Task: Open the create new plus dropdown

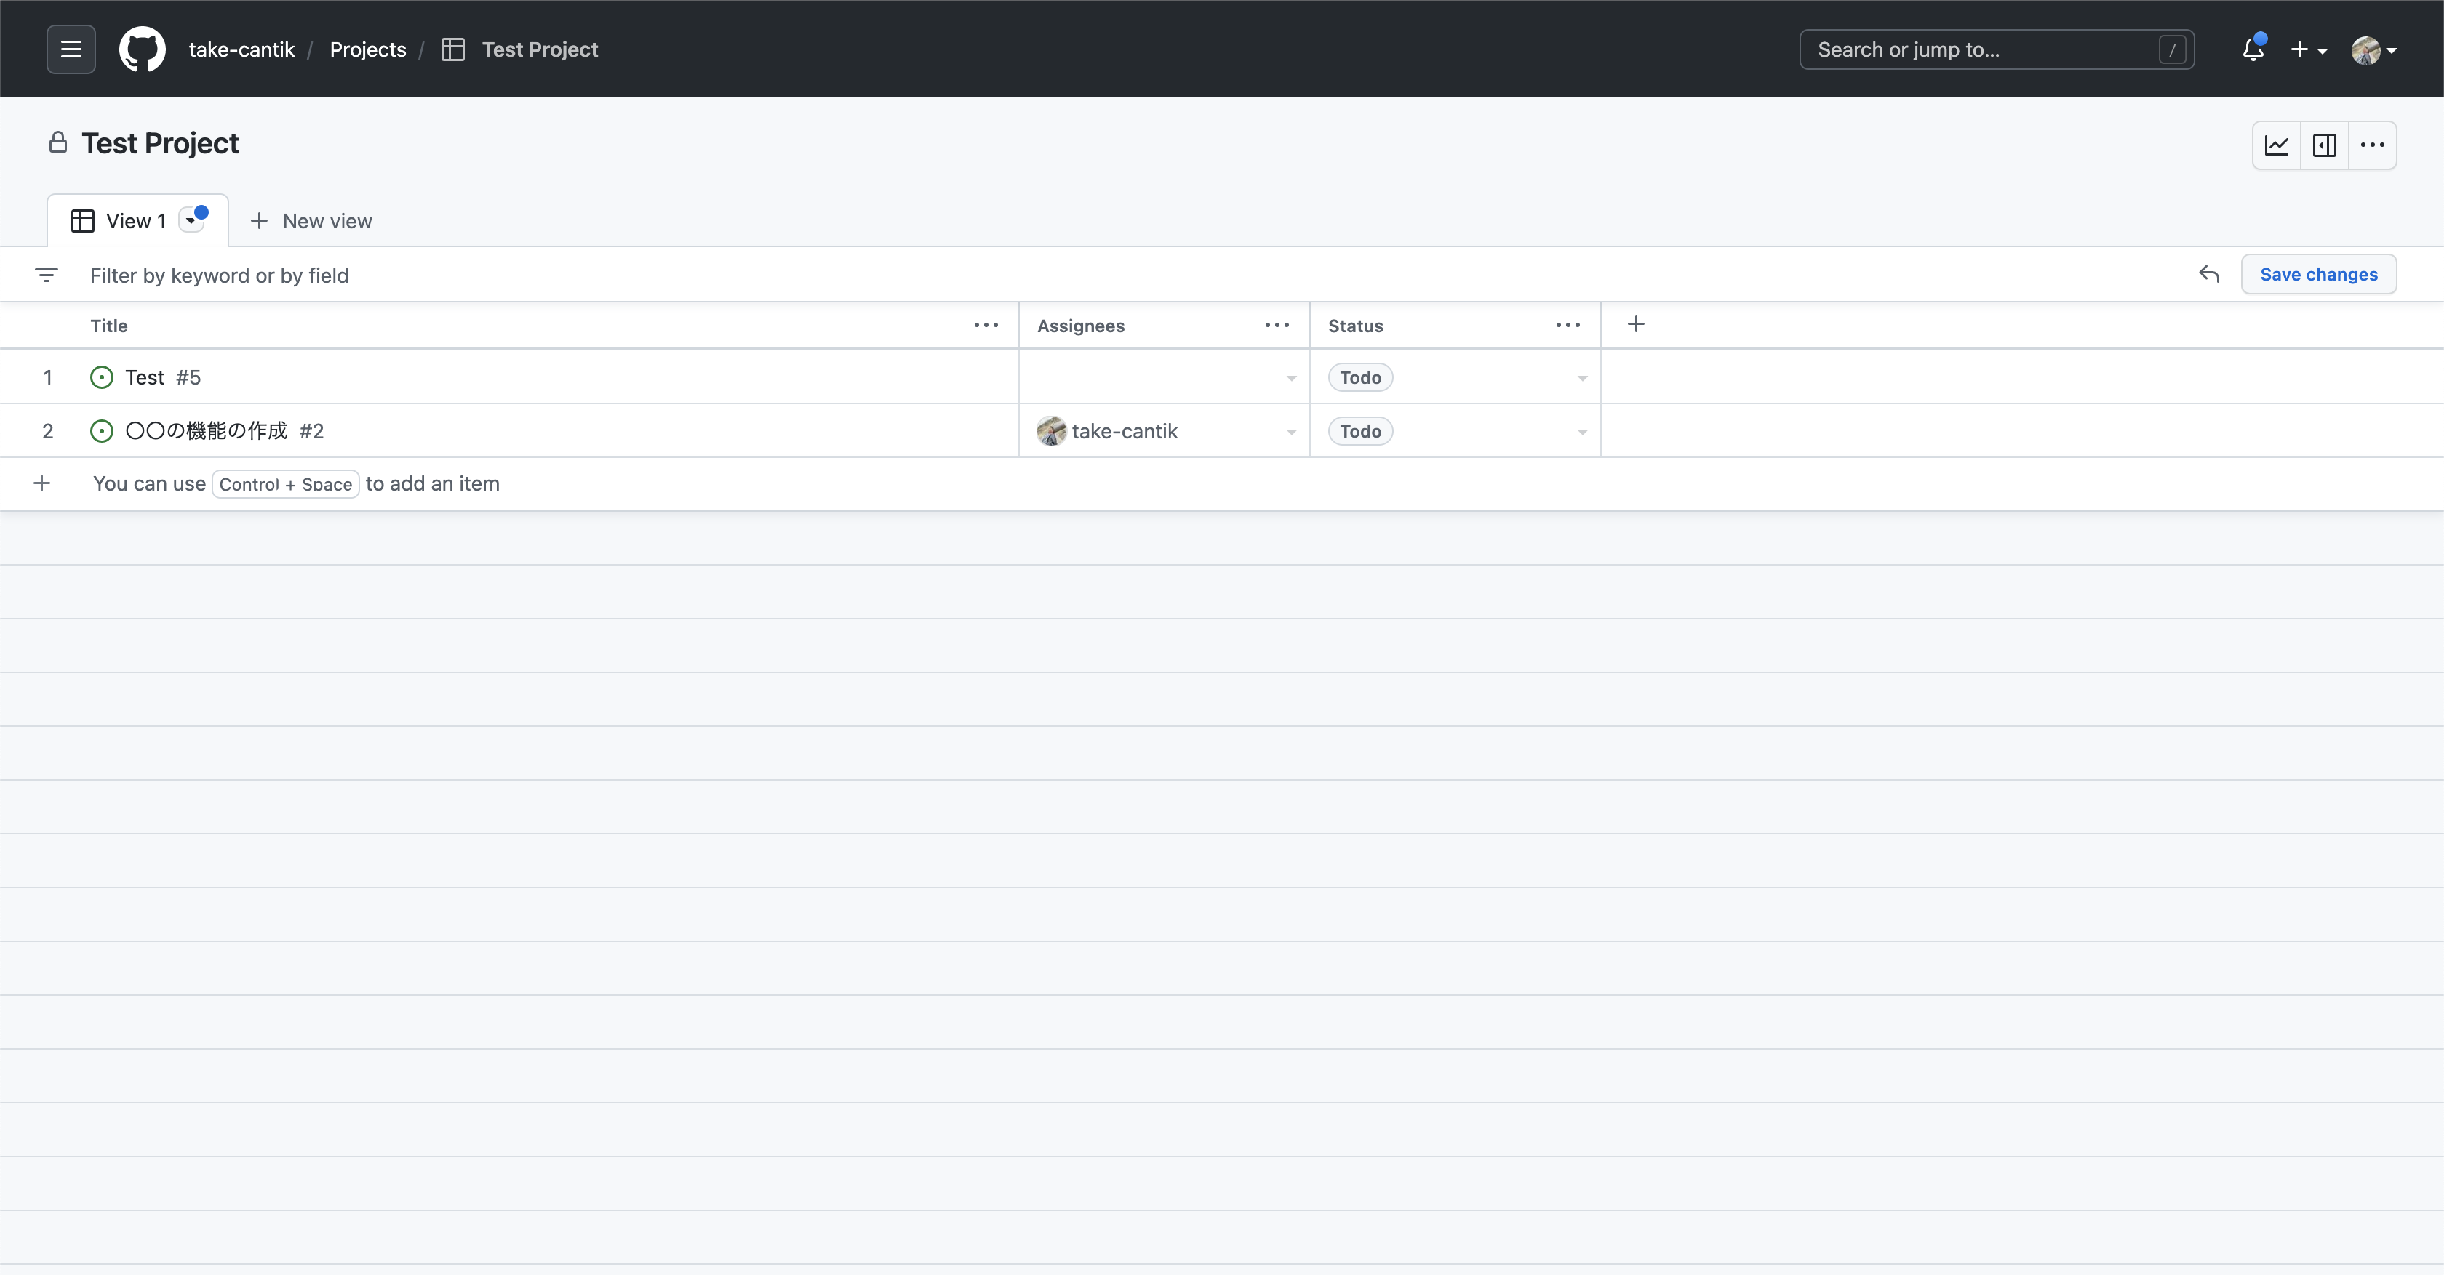Action: [x=2307, y=50]
